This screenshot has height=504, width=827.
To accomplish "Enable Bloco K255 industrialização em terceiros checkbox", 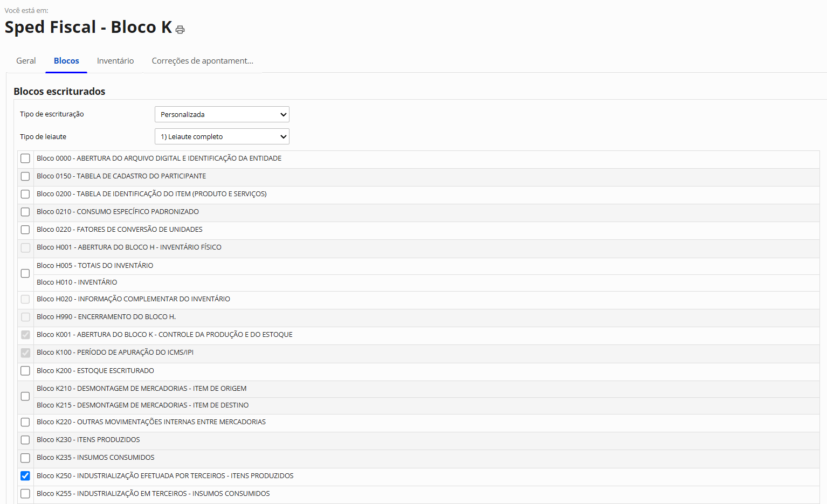I will pos(25,494).
